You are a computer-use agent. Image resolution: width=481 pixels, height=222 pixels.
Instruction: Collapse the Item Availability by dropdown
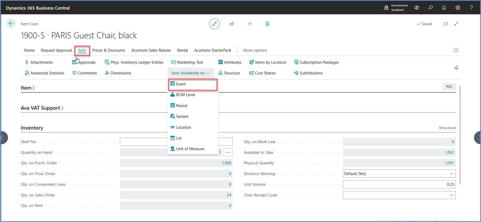pyautogui.click(x=191, y=73)
